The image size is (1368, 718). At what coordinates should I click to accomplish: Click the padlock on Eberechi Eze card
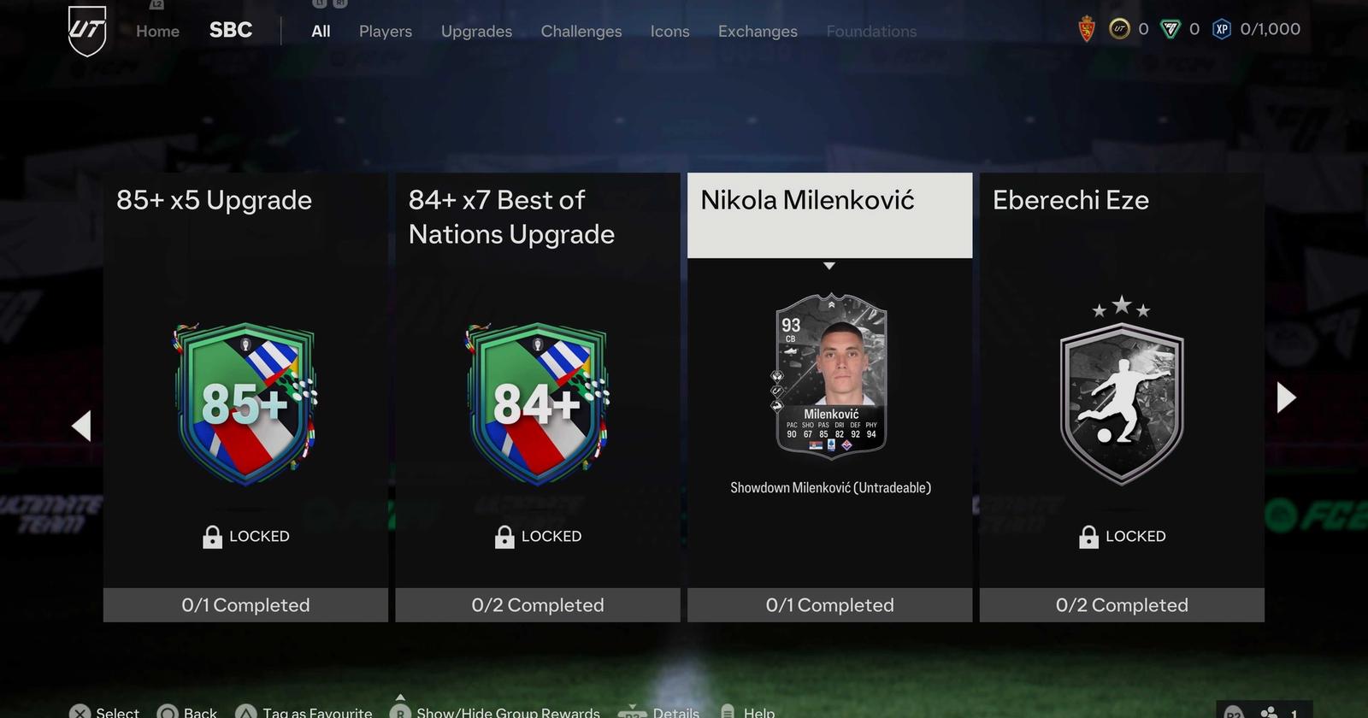coord(1088,537)
